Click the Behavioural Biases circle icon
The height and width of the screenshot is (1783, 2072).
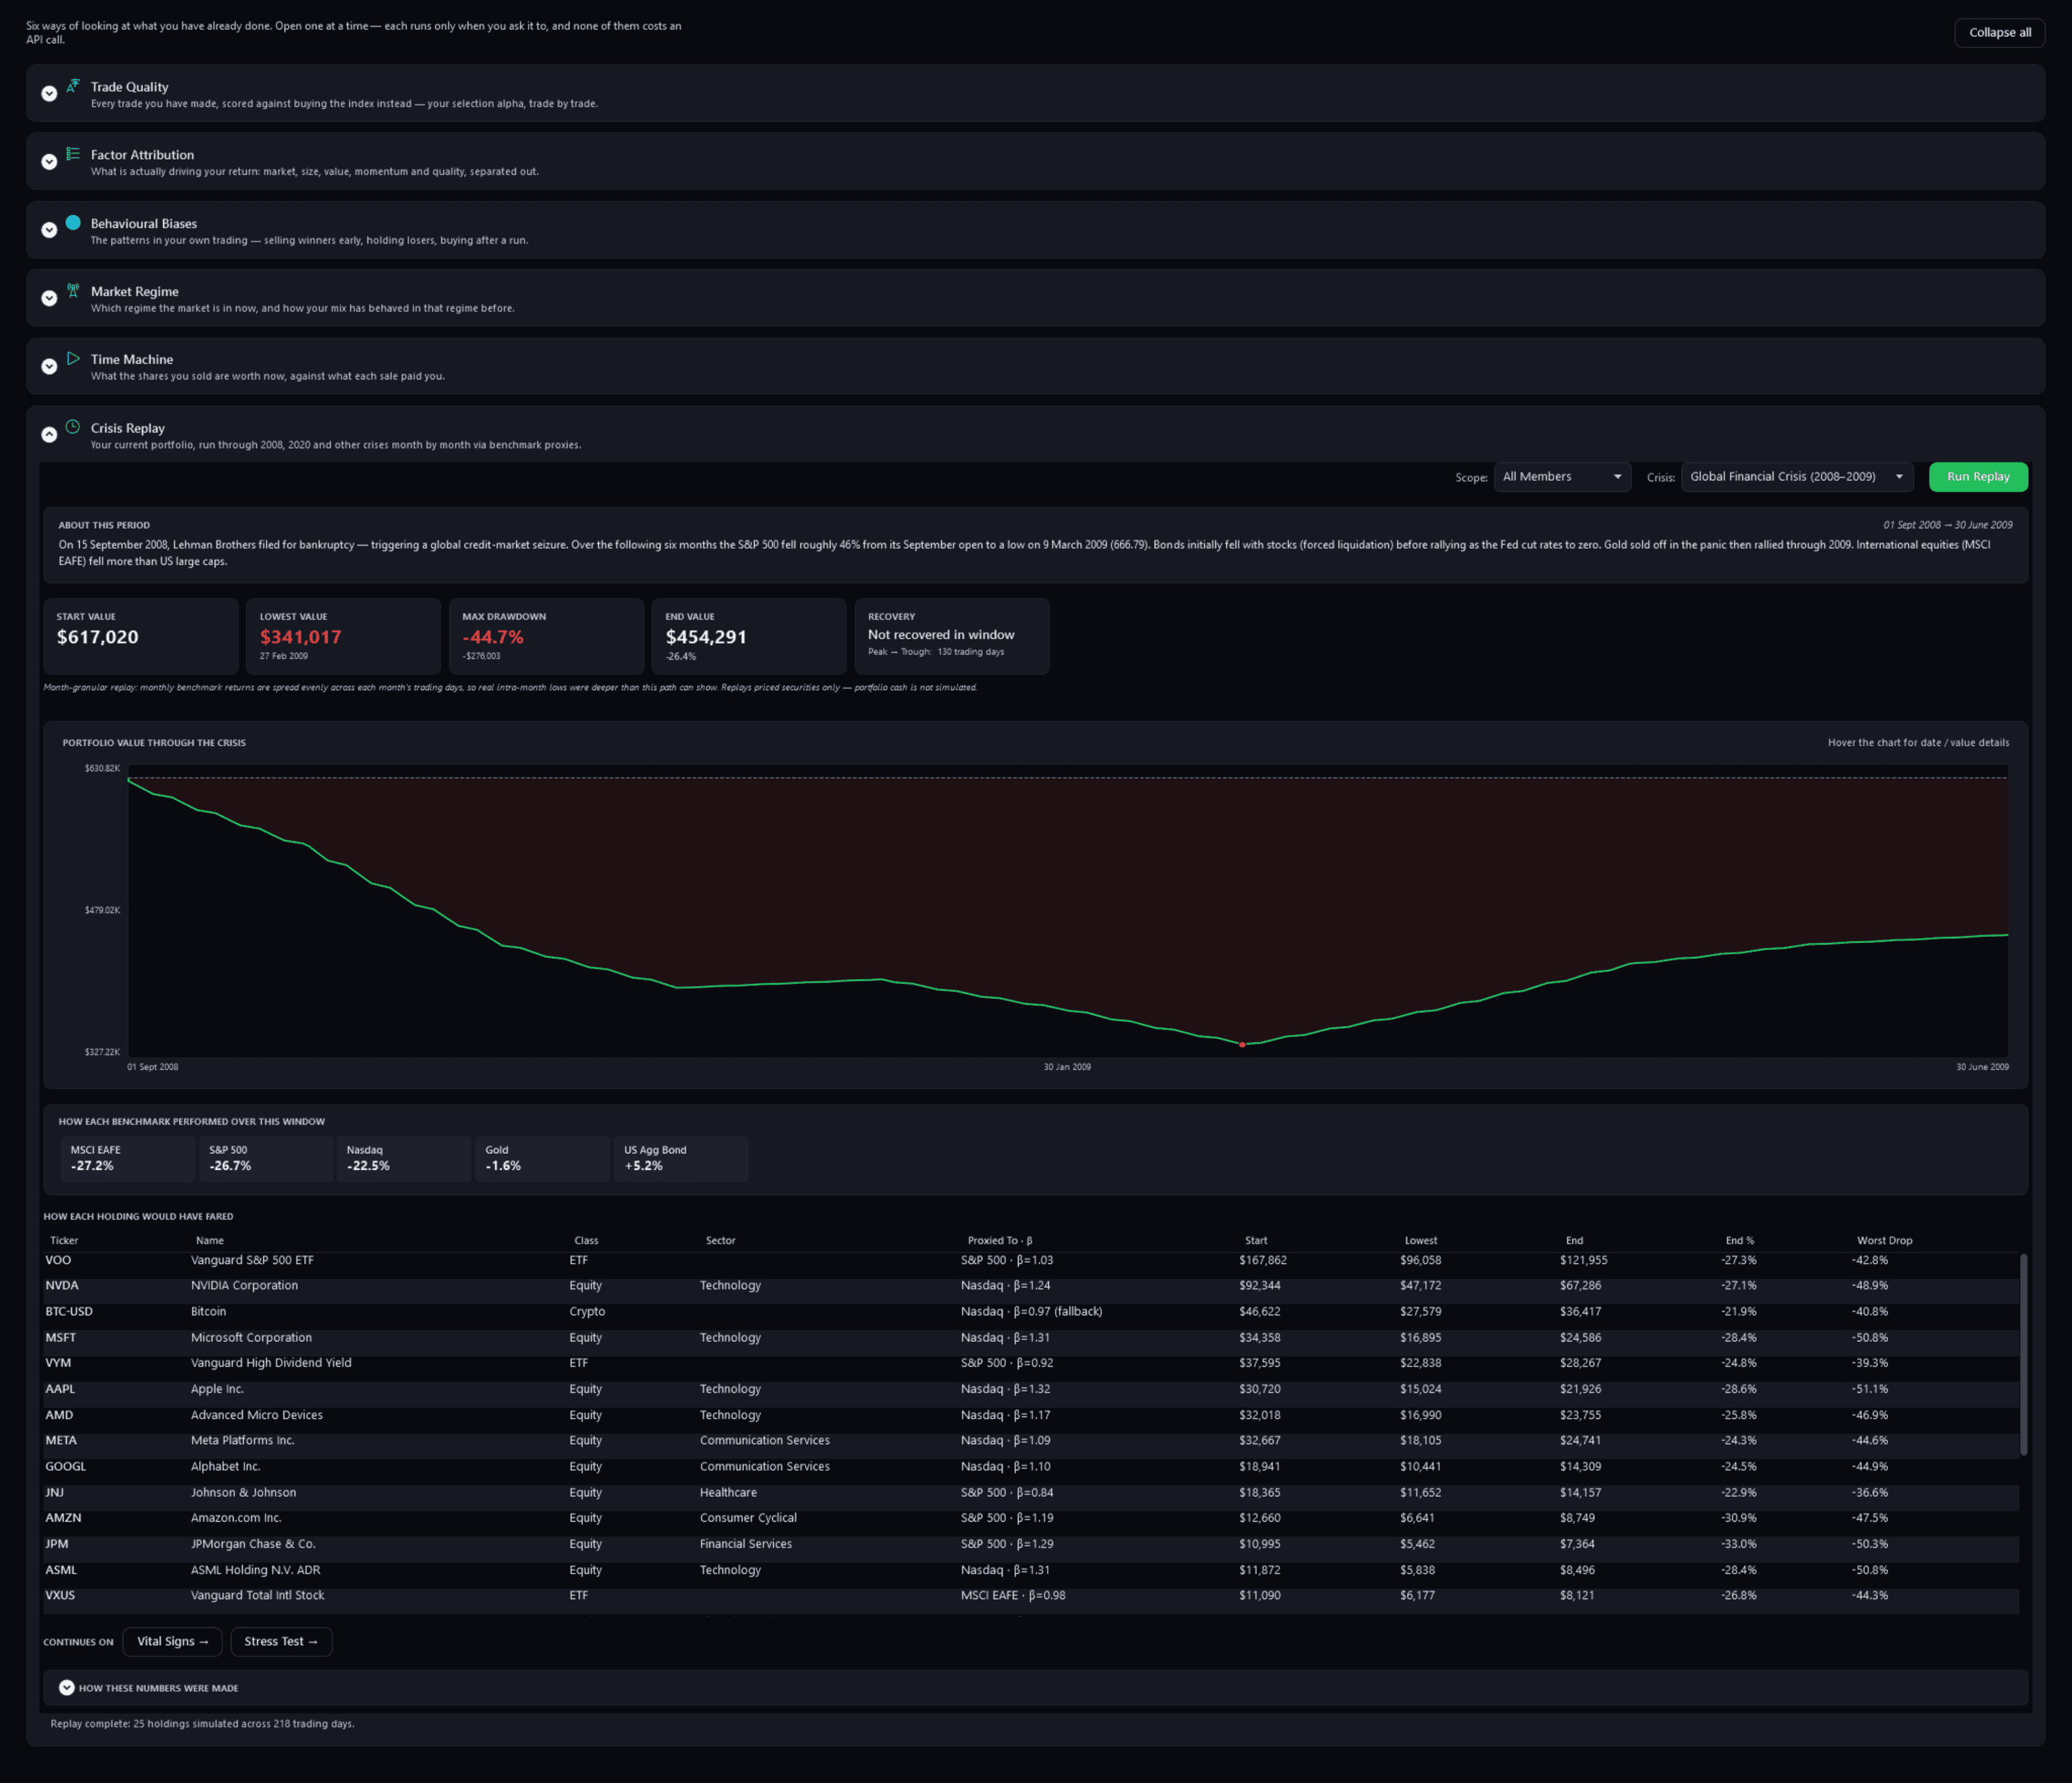[x=73, y=223]
